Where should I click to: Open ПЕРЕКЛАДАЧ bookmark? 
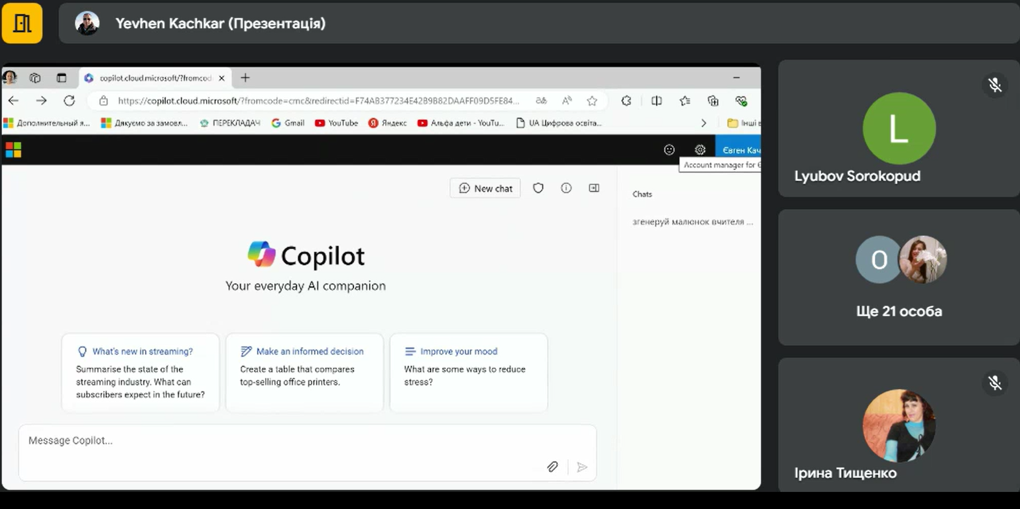click(x=230, y=123)
